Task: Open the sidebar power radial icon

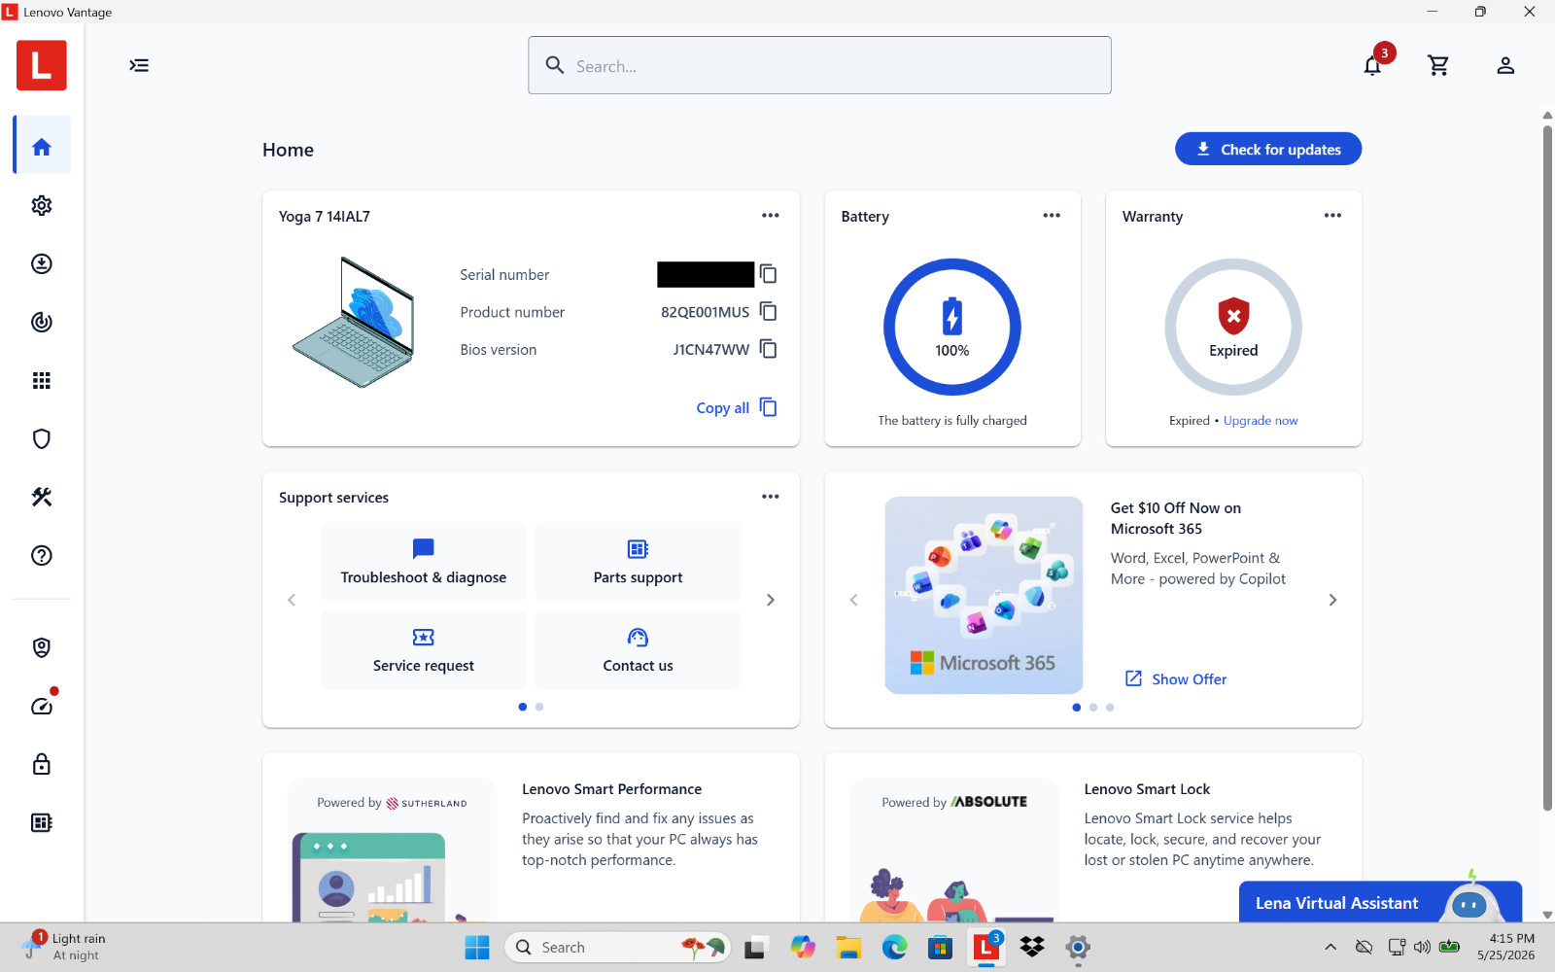Action: click(42, 322)
